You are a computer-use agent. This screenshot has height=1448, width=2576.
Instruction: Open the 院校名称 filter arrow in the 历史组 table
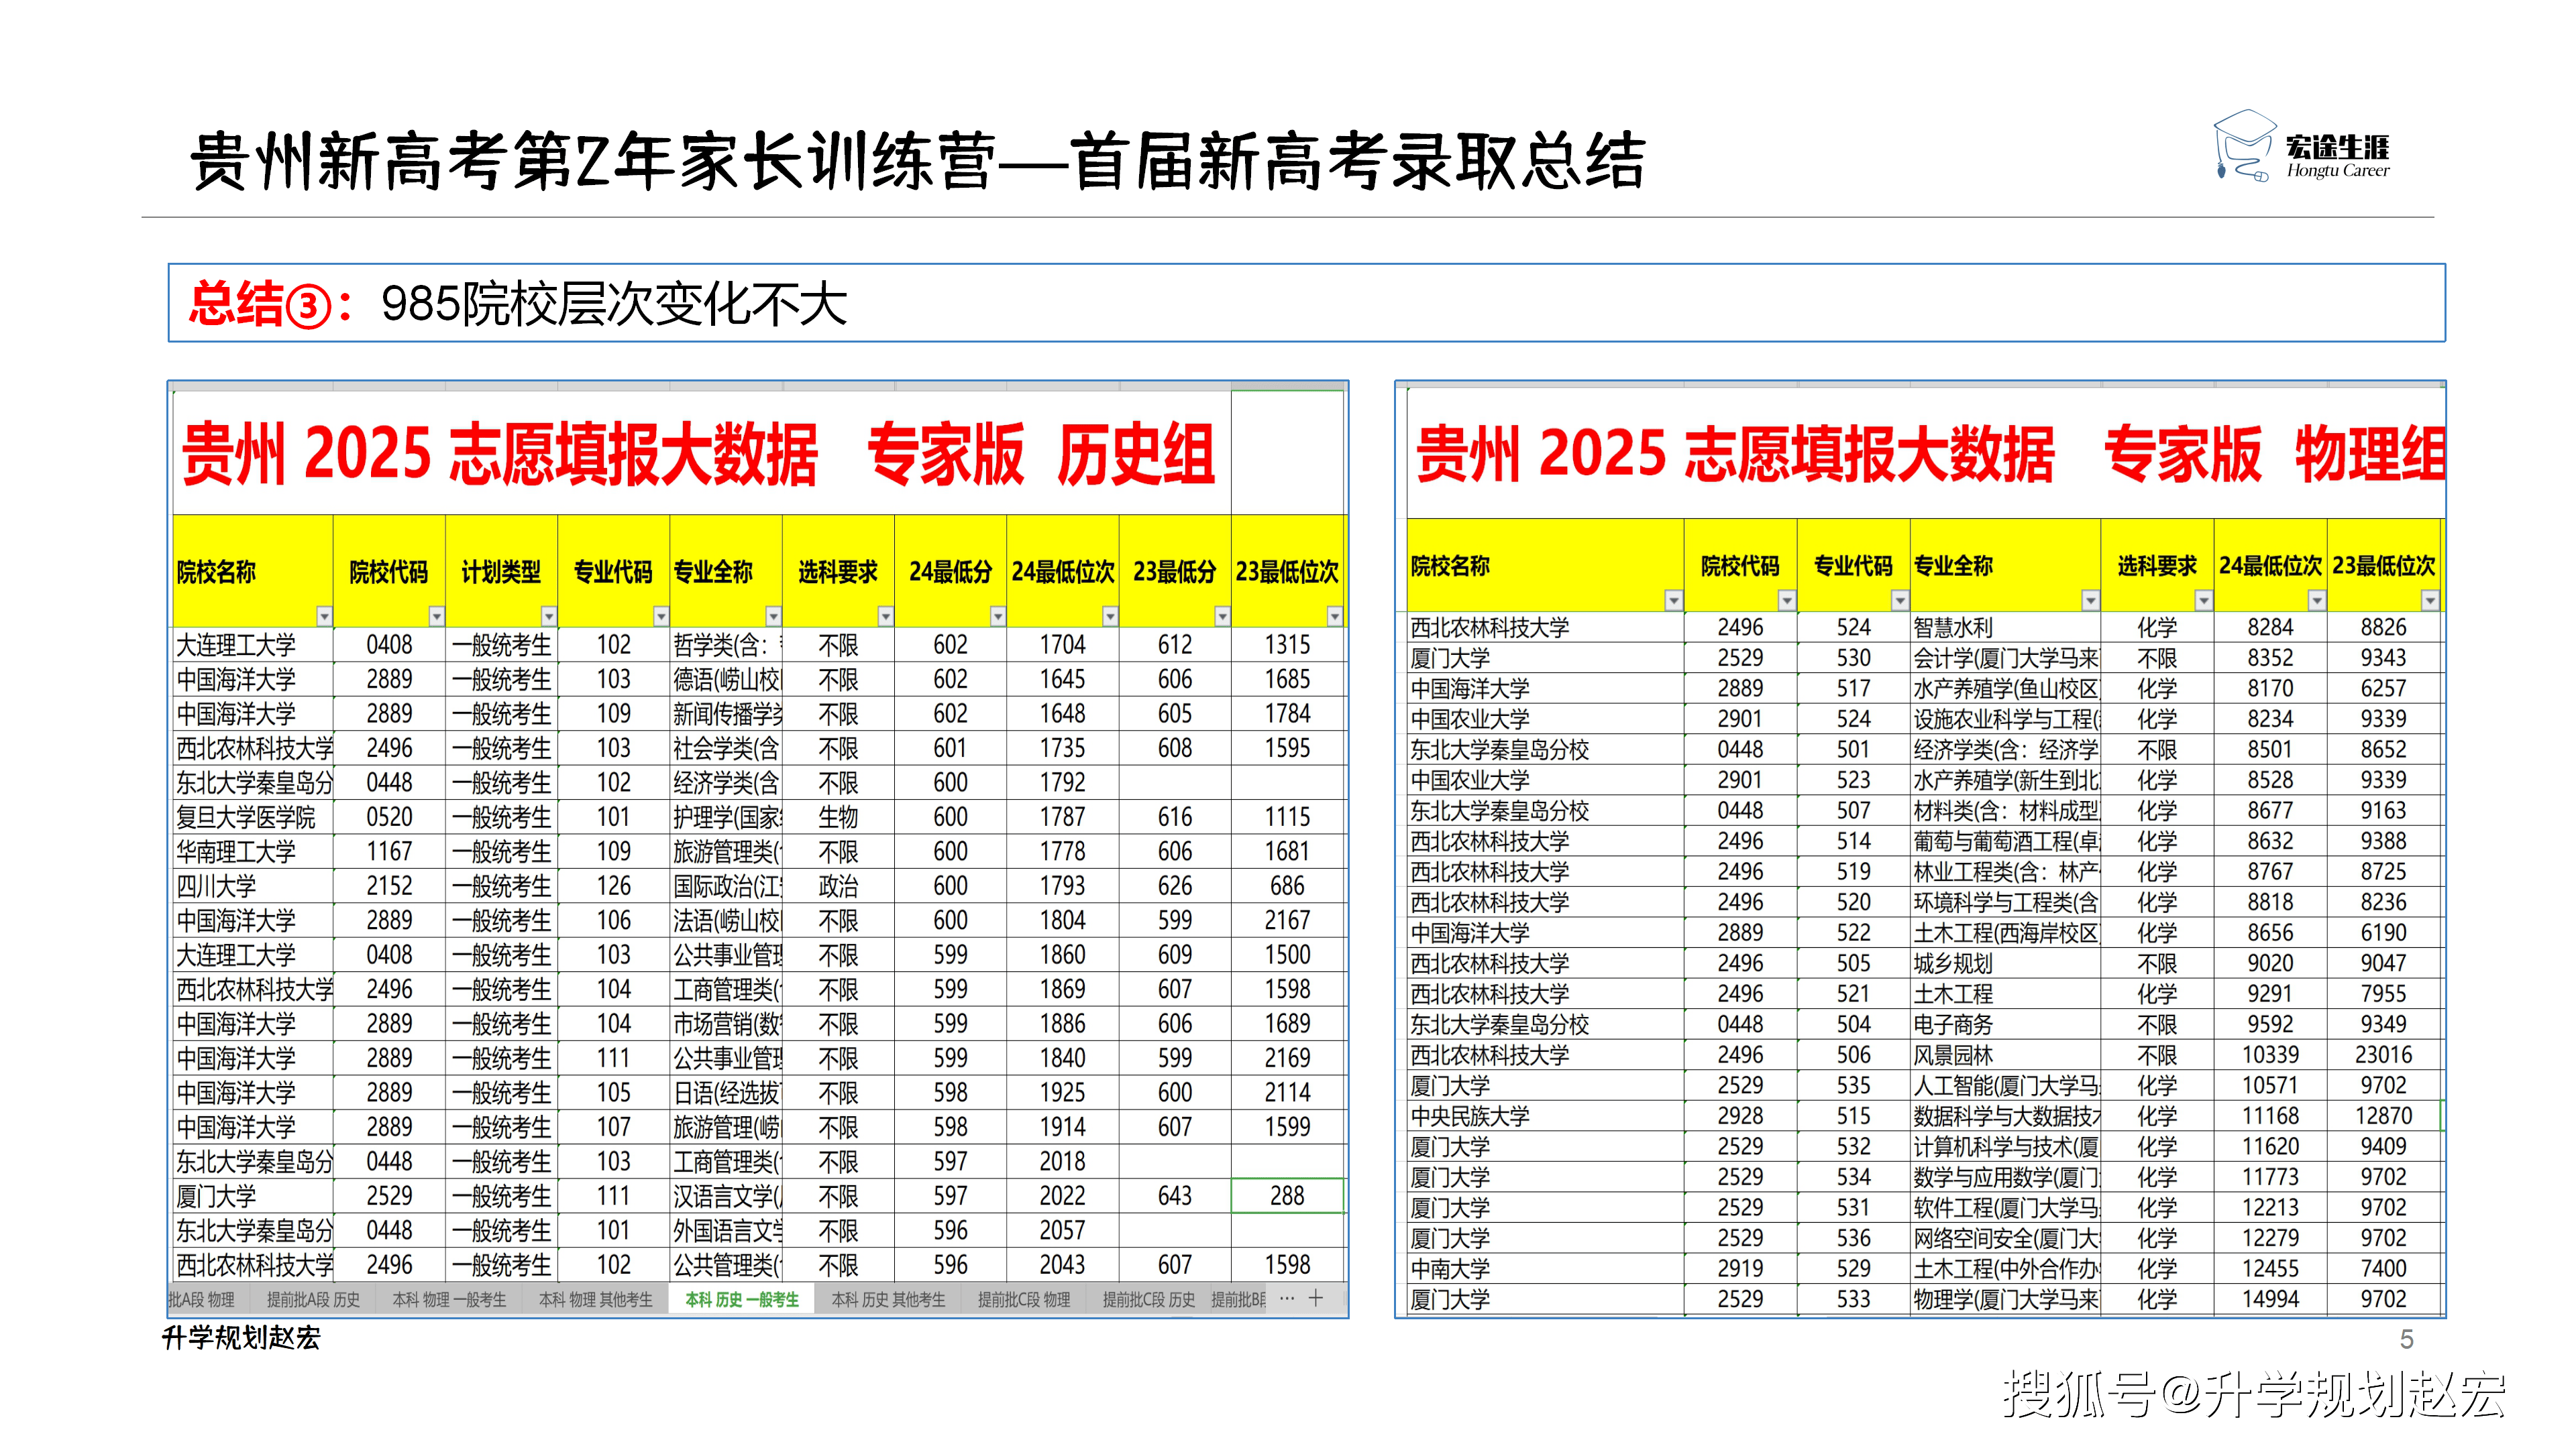324,617
